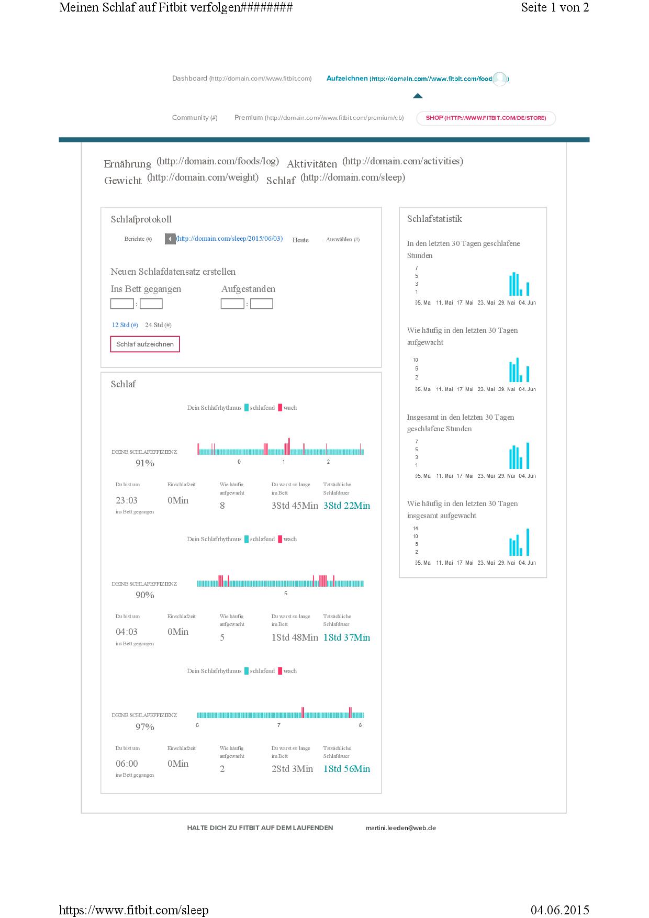
Task: Focus the minute field under Aufgestanden
Action: coord(262,304)
